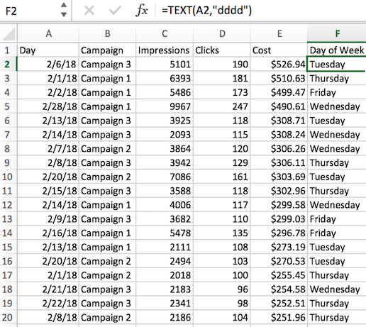Click the Day of Week header cell
Viewport: 366px width, 327px height.
(337, 50)
